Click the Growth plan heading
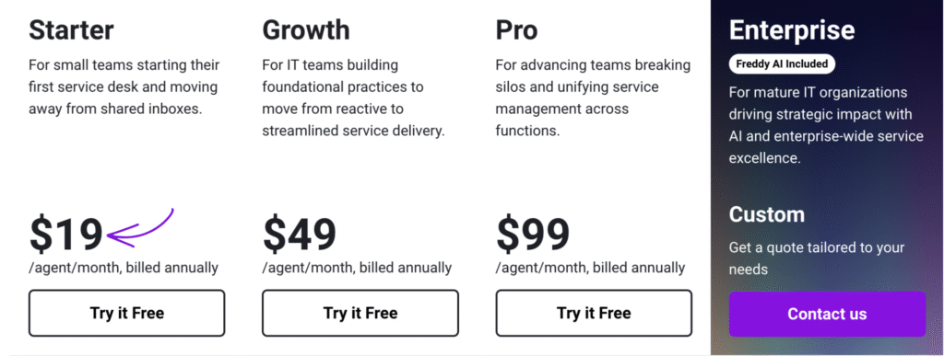 click(x=306, y=30)
